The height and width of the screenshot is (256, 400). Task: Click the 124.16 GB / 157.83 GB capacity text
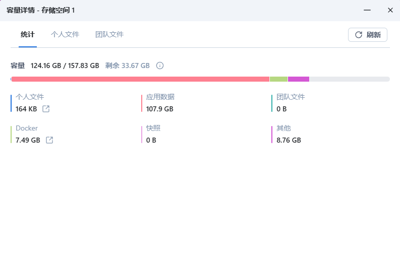click(x=65, y=66)
